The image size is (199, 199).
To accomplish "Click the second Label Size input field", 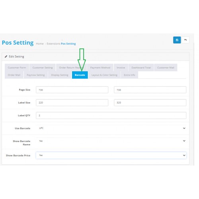I will point(150,103).
